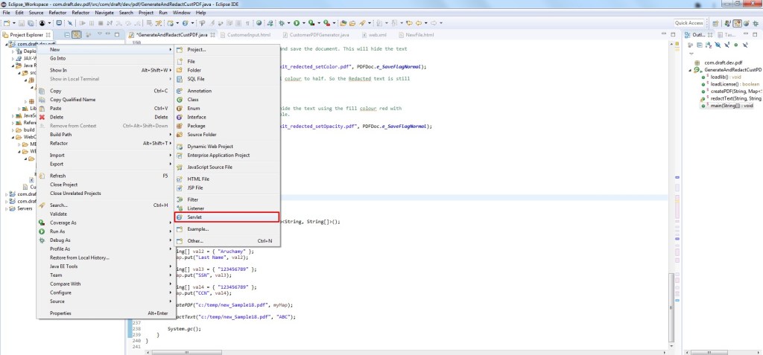Click Properties in the context menu
This screenshot has height=355, width=763.
(x=60, y=313)
